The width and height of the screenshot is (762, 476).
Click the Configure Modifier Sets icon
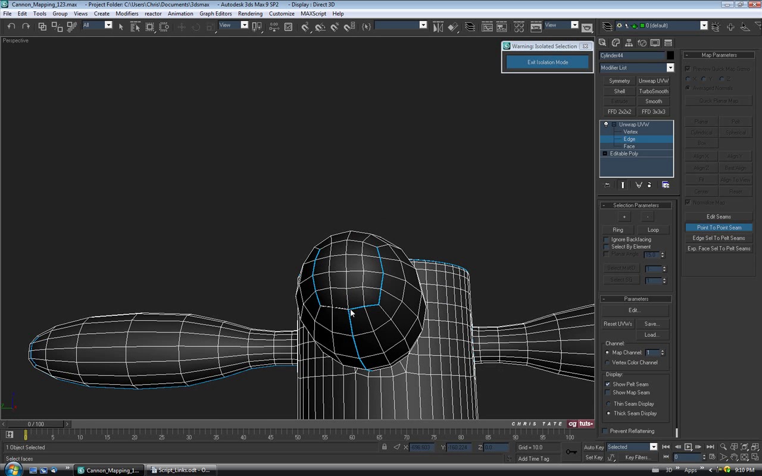tap(665, 185)
